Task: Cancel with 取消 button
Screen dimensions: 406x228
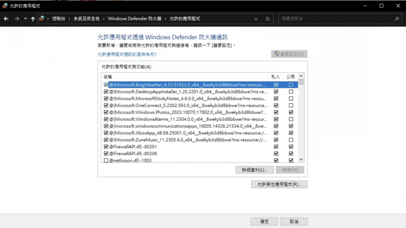Action: tap(294, 222)
